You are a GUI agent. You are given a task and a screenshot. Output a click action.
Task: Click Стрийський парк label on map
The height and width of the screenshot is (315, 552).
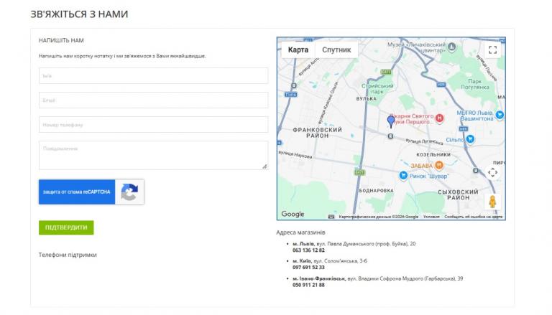tap(377, 88)
